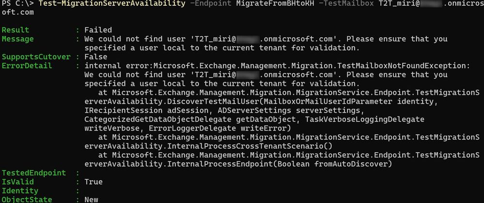Click the False value beside SupportsCutover
The width and height of the screenshot is (484, 203).
pyautogui.click(x=96, y=57)
